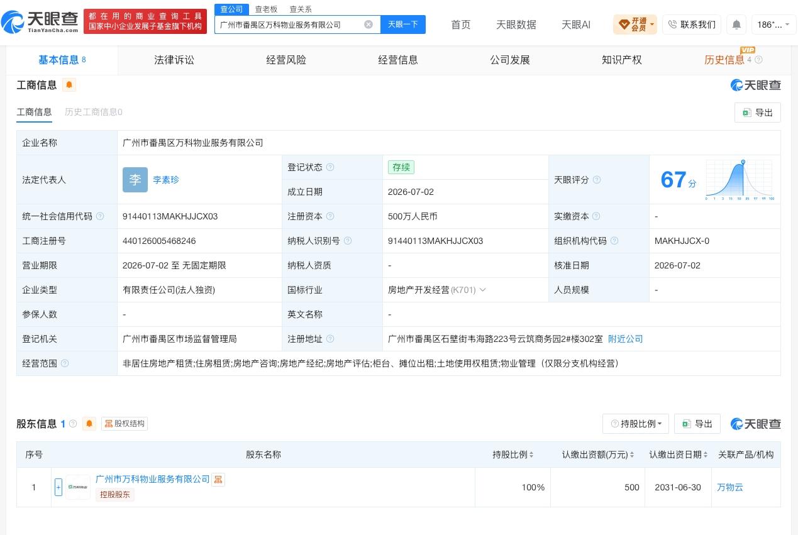Select registration number 440126005468246
Screen dimensions: 798x535
(159, 241)
